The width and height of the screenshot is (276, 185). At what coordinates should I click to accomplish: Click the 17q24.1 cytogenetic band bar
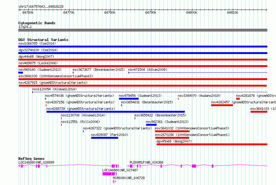pyautogui.click(x=143, y=30)
